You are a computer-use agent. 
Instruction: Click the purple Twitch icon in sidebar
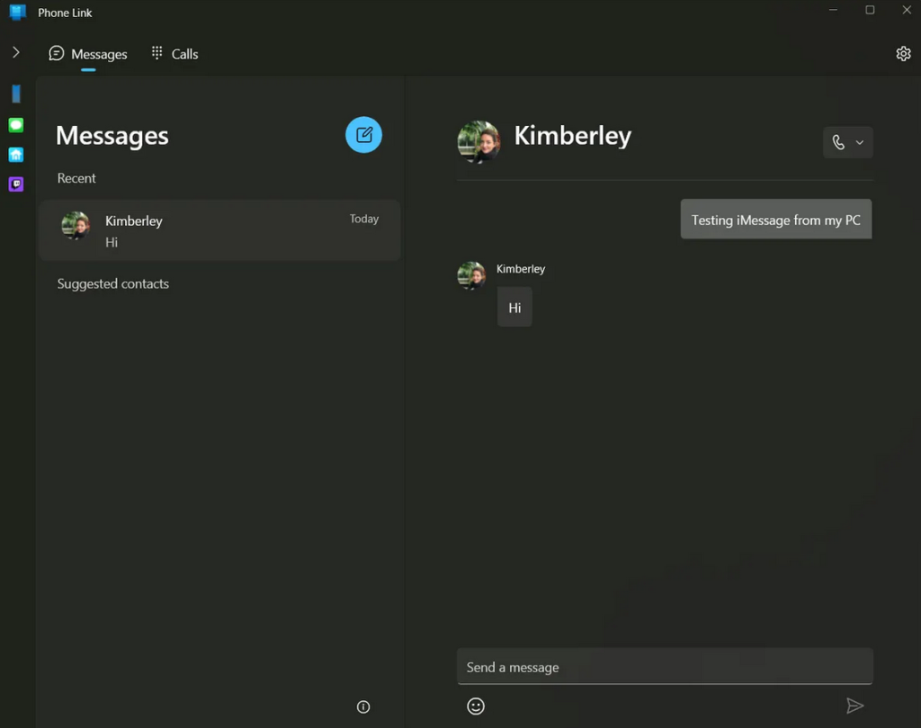[x=16, y=184]
